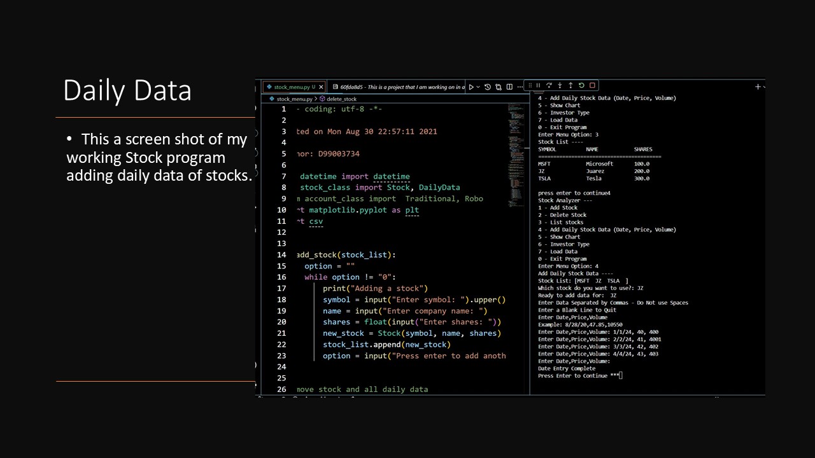Image resolution: width=815 pixels, height=458 pixels.
Task: Click line number 14 in gutter
Action: tap(281, 255)
